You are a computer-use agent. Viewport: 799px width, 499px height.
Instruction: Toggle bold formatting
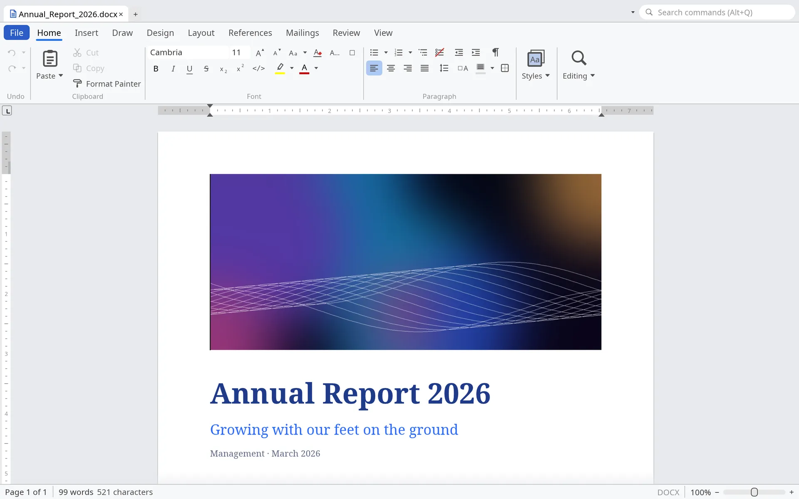156,69
